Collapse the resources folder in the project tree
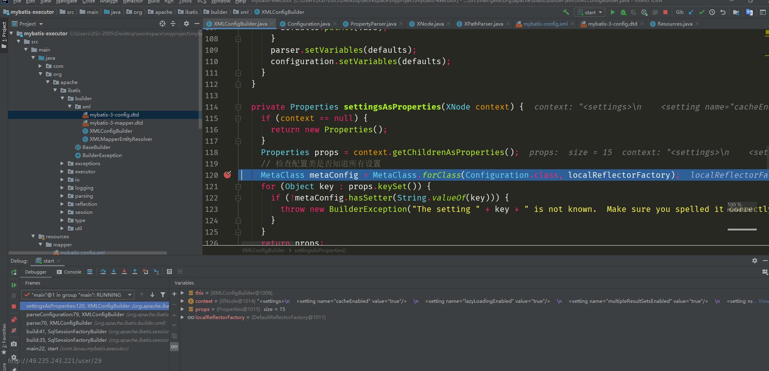Image resolution: width=769 pixels, height=371 pixels. click(33, 236)
